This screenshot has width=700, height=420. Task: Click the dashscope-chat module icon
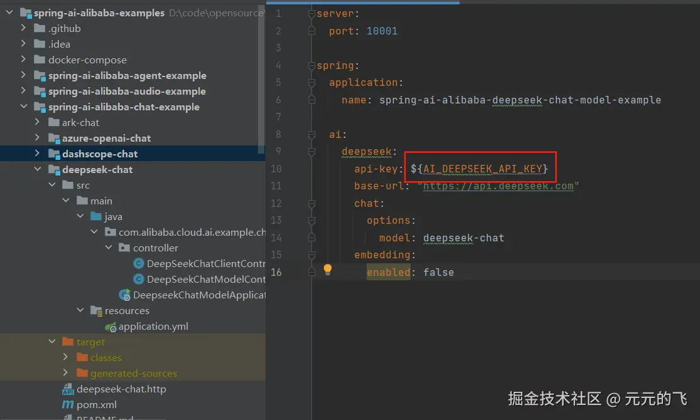point(54,154)
